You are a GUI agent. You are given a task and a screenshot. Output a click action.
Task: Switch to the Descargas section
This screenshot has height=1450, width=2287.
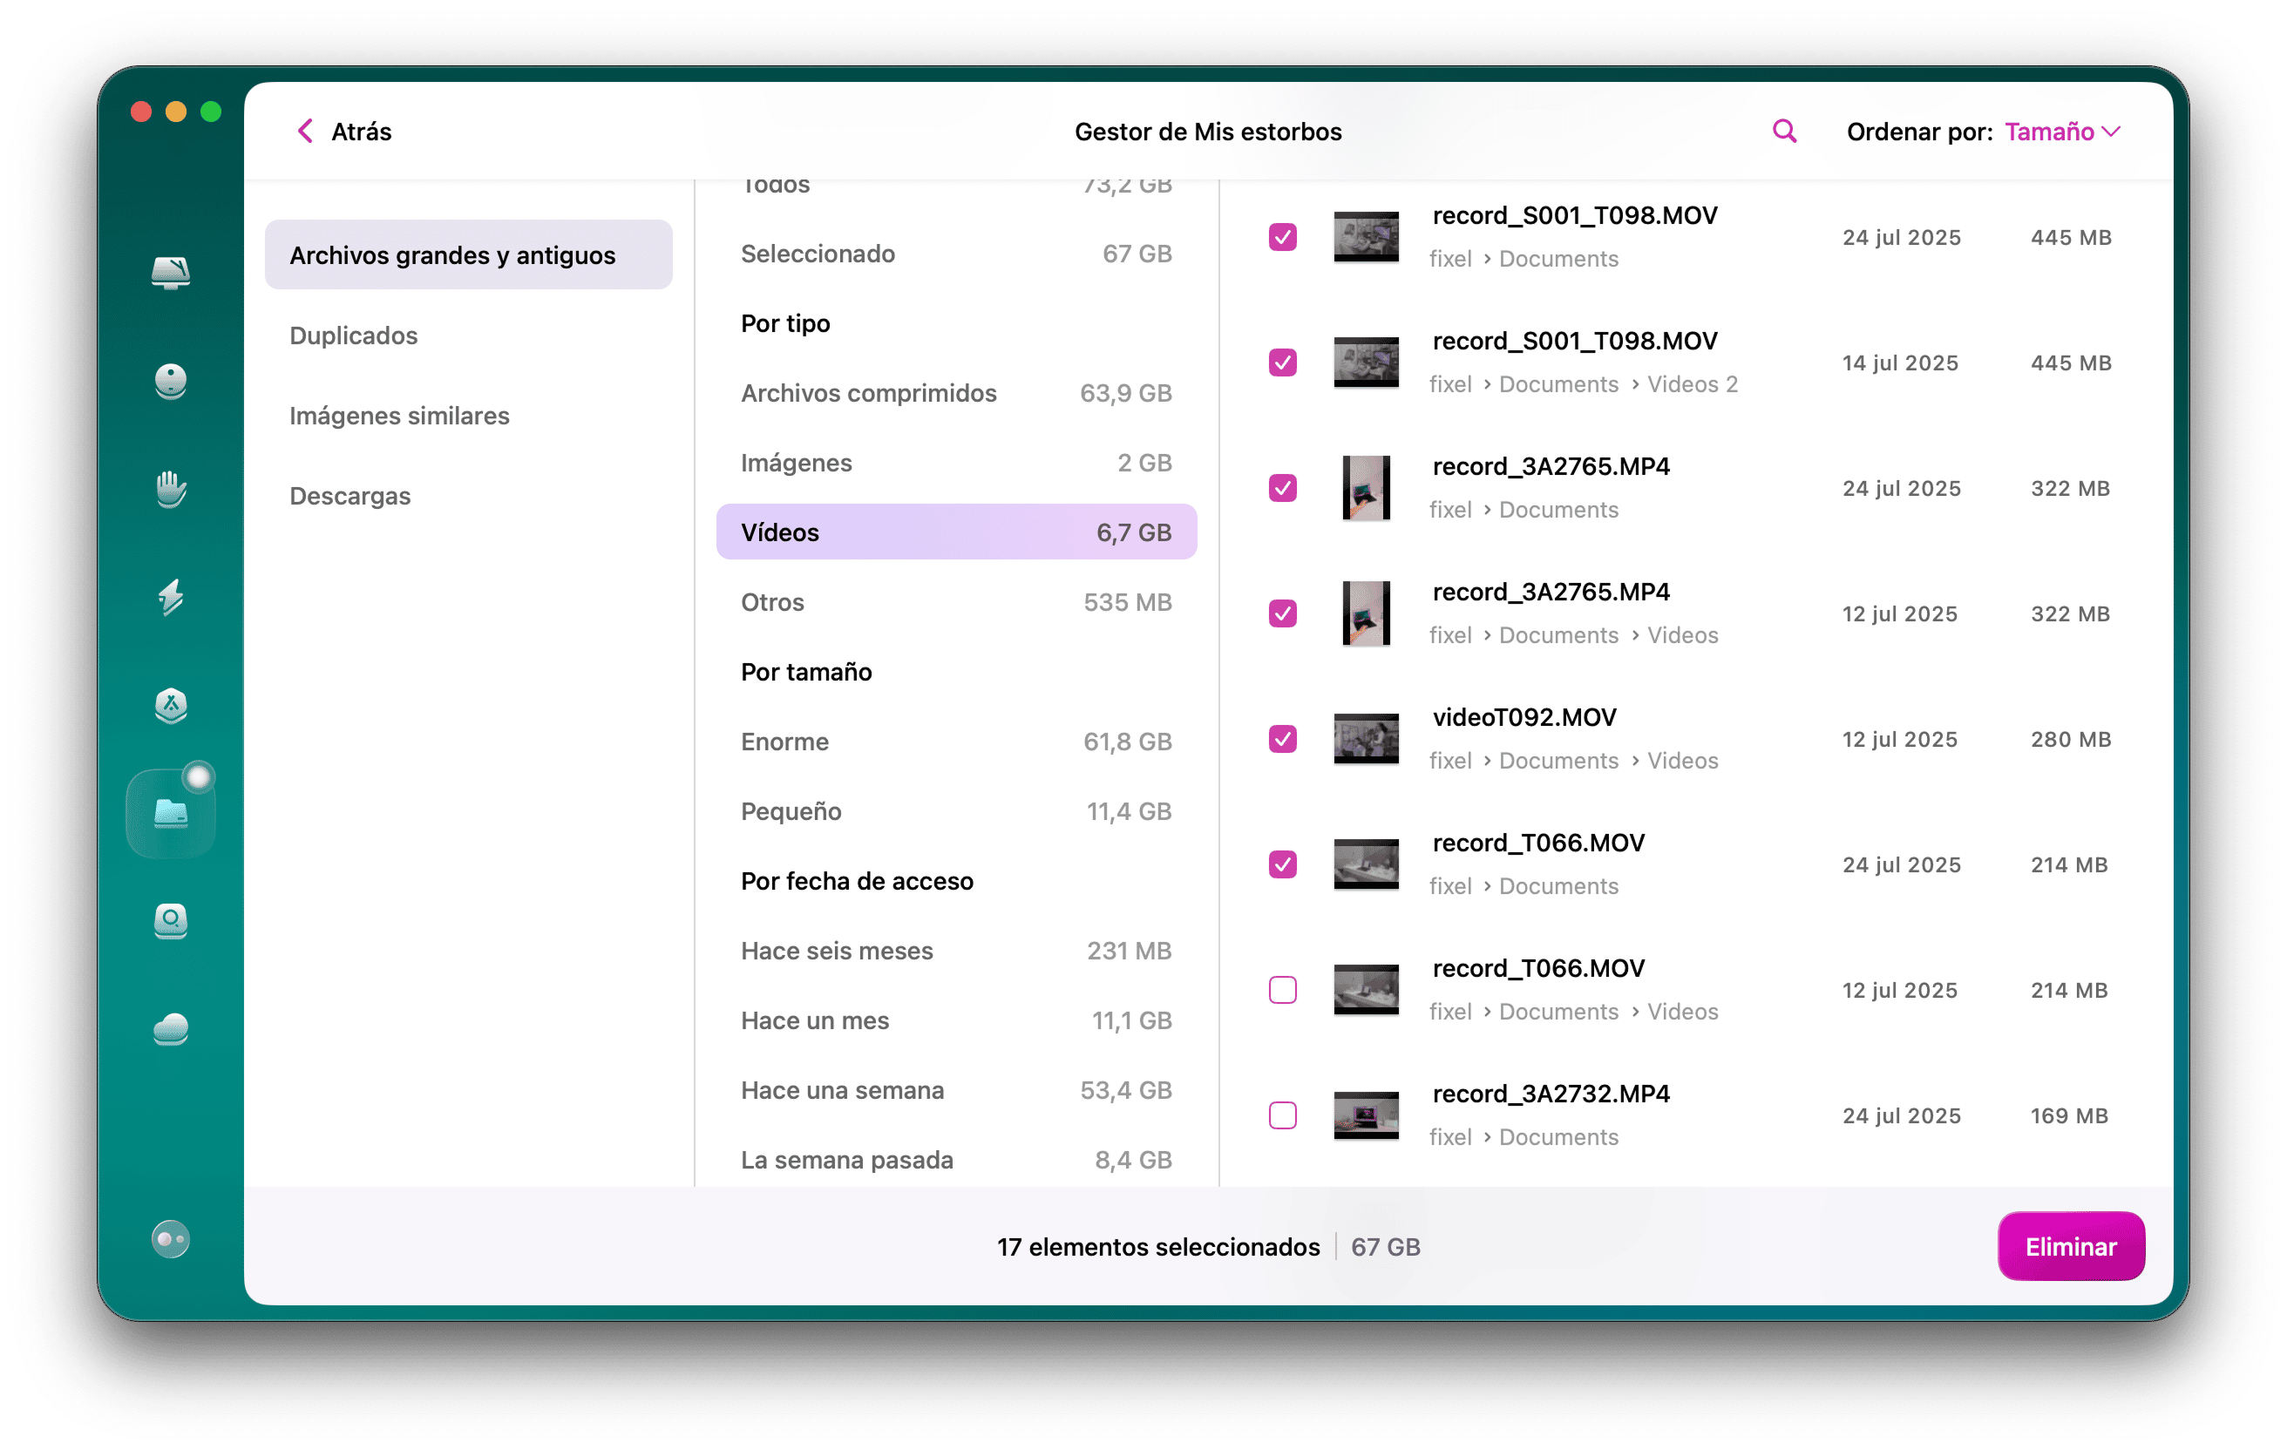350,495
